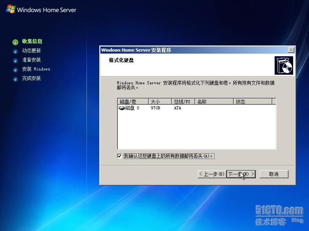
Task: Select the 磁盘 0 row in the disk list
Action: (197, 108)
